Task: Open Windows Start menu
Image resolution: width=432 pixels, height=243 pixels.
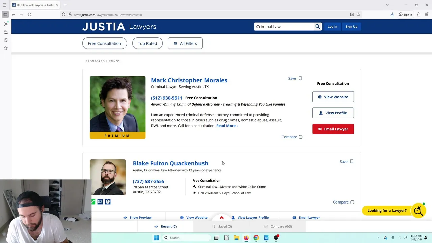Action: (156, 238)
